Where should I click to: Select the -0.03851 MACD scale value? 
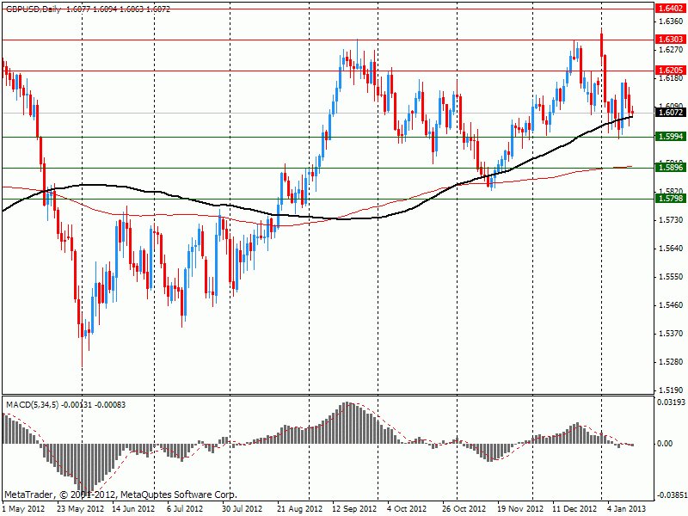click(671, 495)
